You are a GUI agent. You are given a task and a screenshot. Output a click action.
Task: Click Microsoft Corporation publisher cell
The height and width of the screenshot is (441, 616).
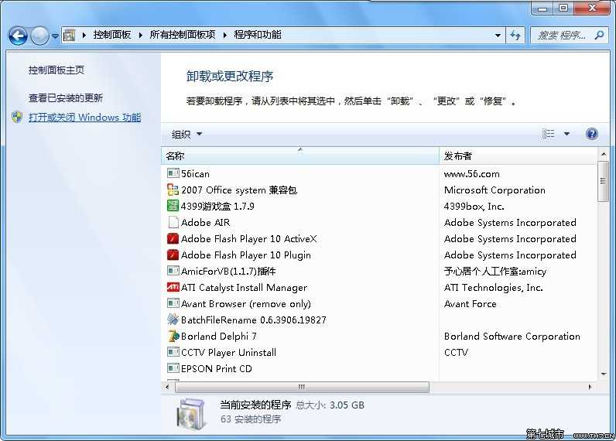tap(495, 190)
